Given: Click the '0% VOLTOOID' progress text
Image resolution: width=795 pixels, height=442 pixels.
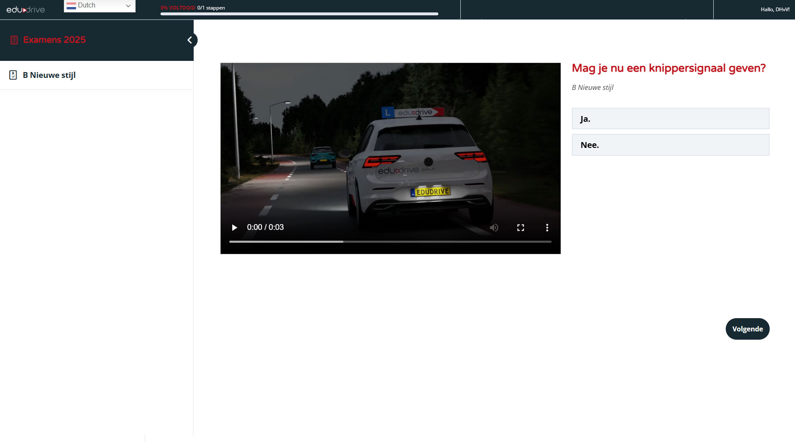Looking at the screenshot, I should [177, 7].
